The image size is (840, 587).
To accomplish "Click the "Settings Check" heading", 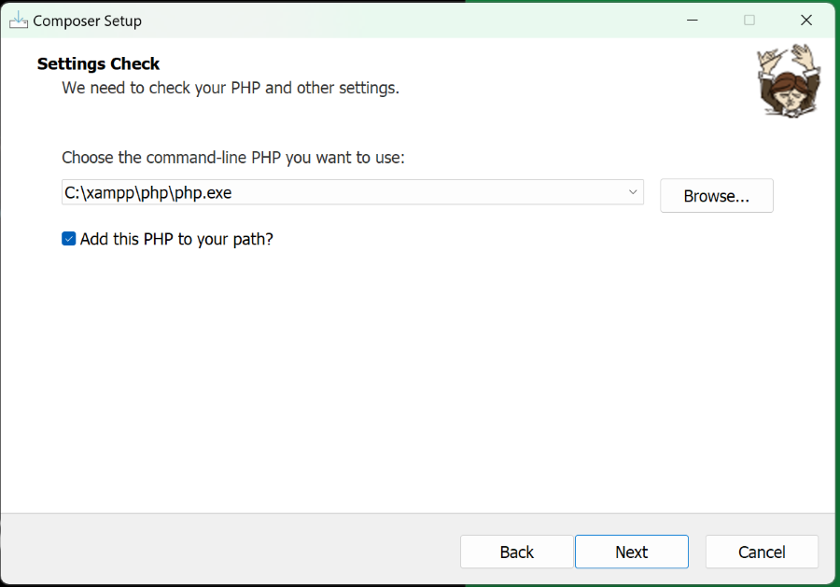I will click(98, 63).
